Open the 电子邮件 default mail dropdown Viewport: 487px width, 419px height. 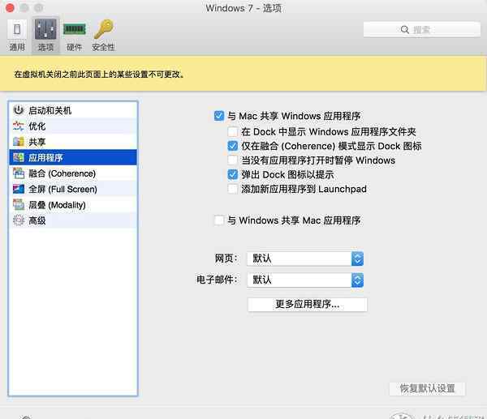tap(305, 280)
